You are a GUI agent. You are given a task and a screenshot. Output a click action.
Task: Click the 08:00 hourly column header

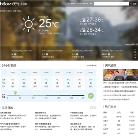click(13, 72)
